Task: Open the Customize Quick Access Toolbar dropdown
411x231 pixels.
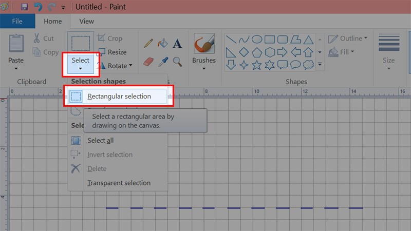Action: 63,8
